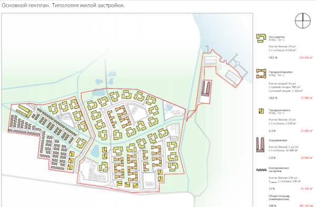Click the Городская вилла legend icon
The height and width of the screenshot is (207, 316).
point(261,111)
